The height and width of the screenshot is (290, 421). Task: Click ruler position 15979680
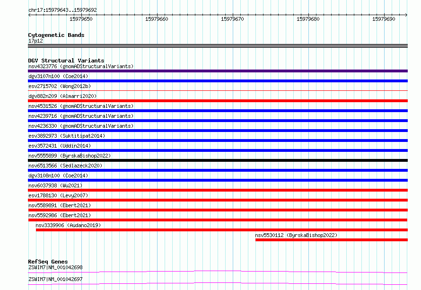[308, 19]
